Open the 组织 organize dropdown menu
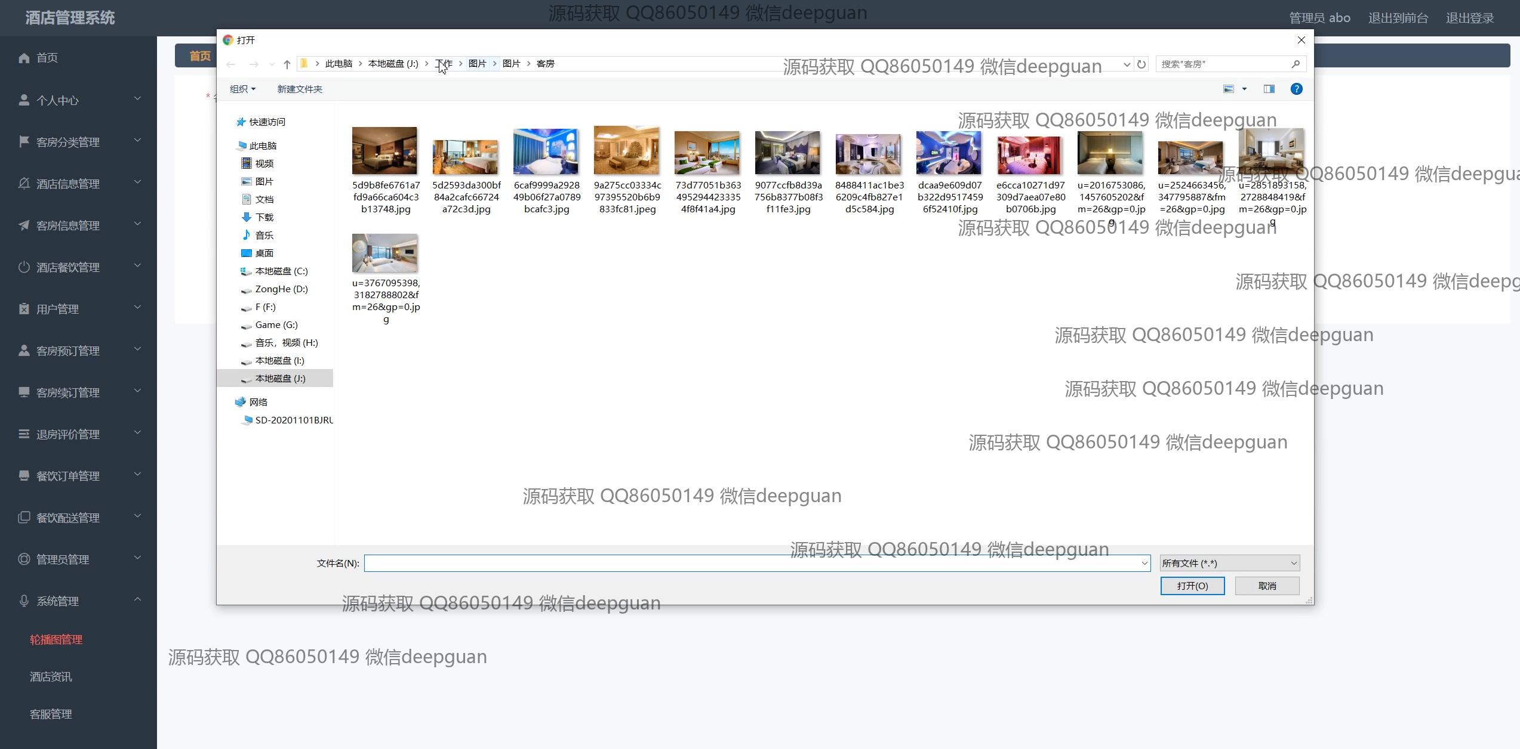The image size is (1520, 749). click(x=242, y=89)
